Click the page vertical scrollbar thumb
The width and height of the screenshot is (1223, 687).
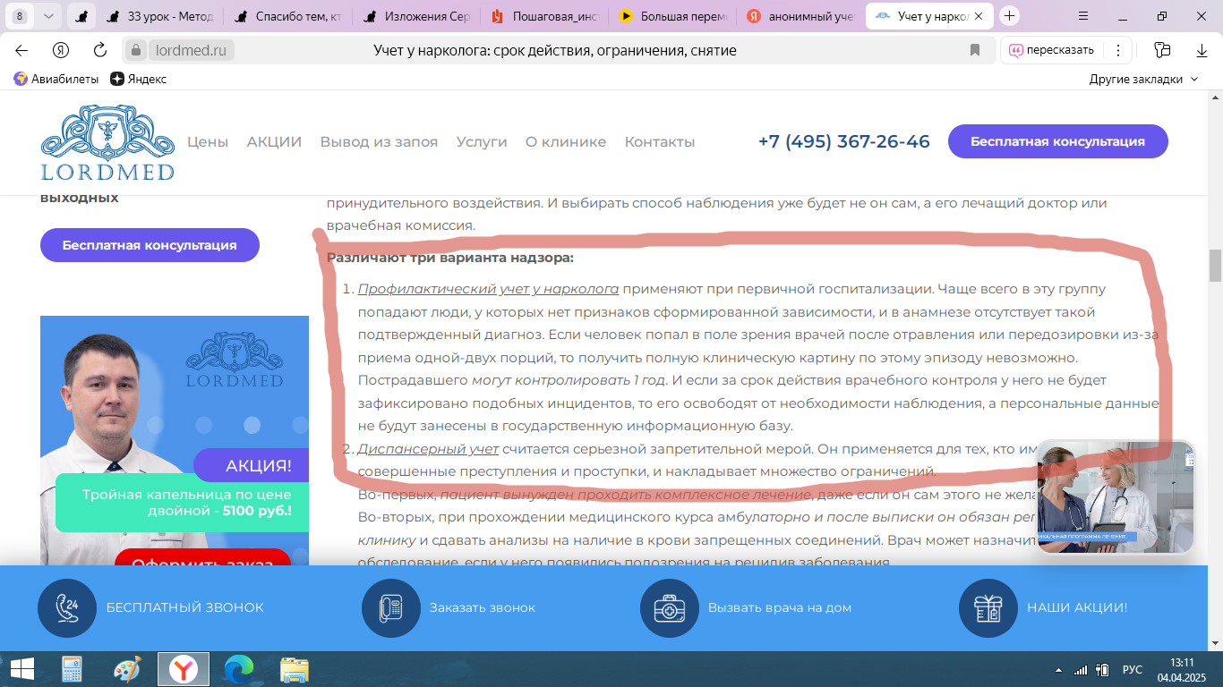click(1215, 265)
